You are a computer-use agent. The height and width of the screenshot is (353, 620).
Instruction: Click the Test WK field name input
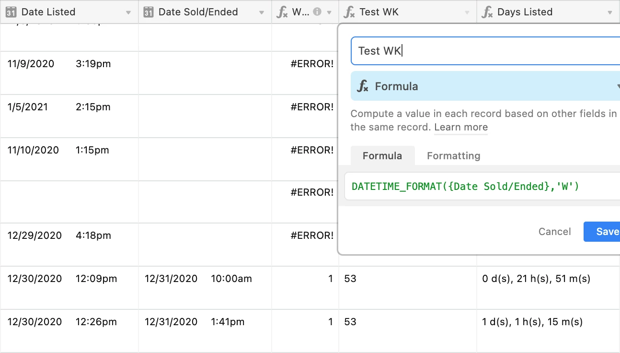pos(485,51)
